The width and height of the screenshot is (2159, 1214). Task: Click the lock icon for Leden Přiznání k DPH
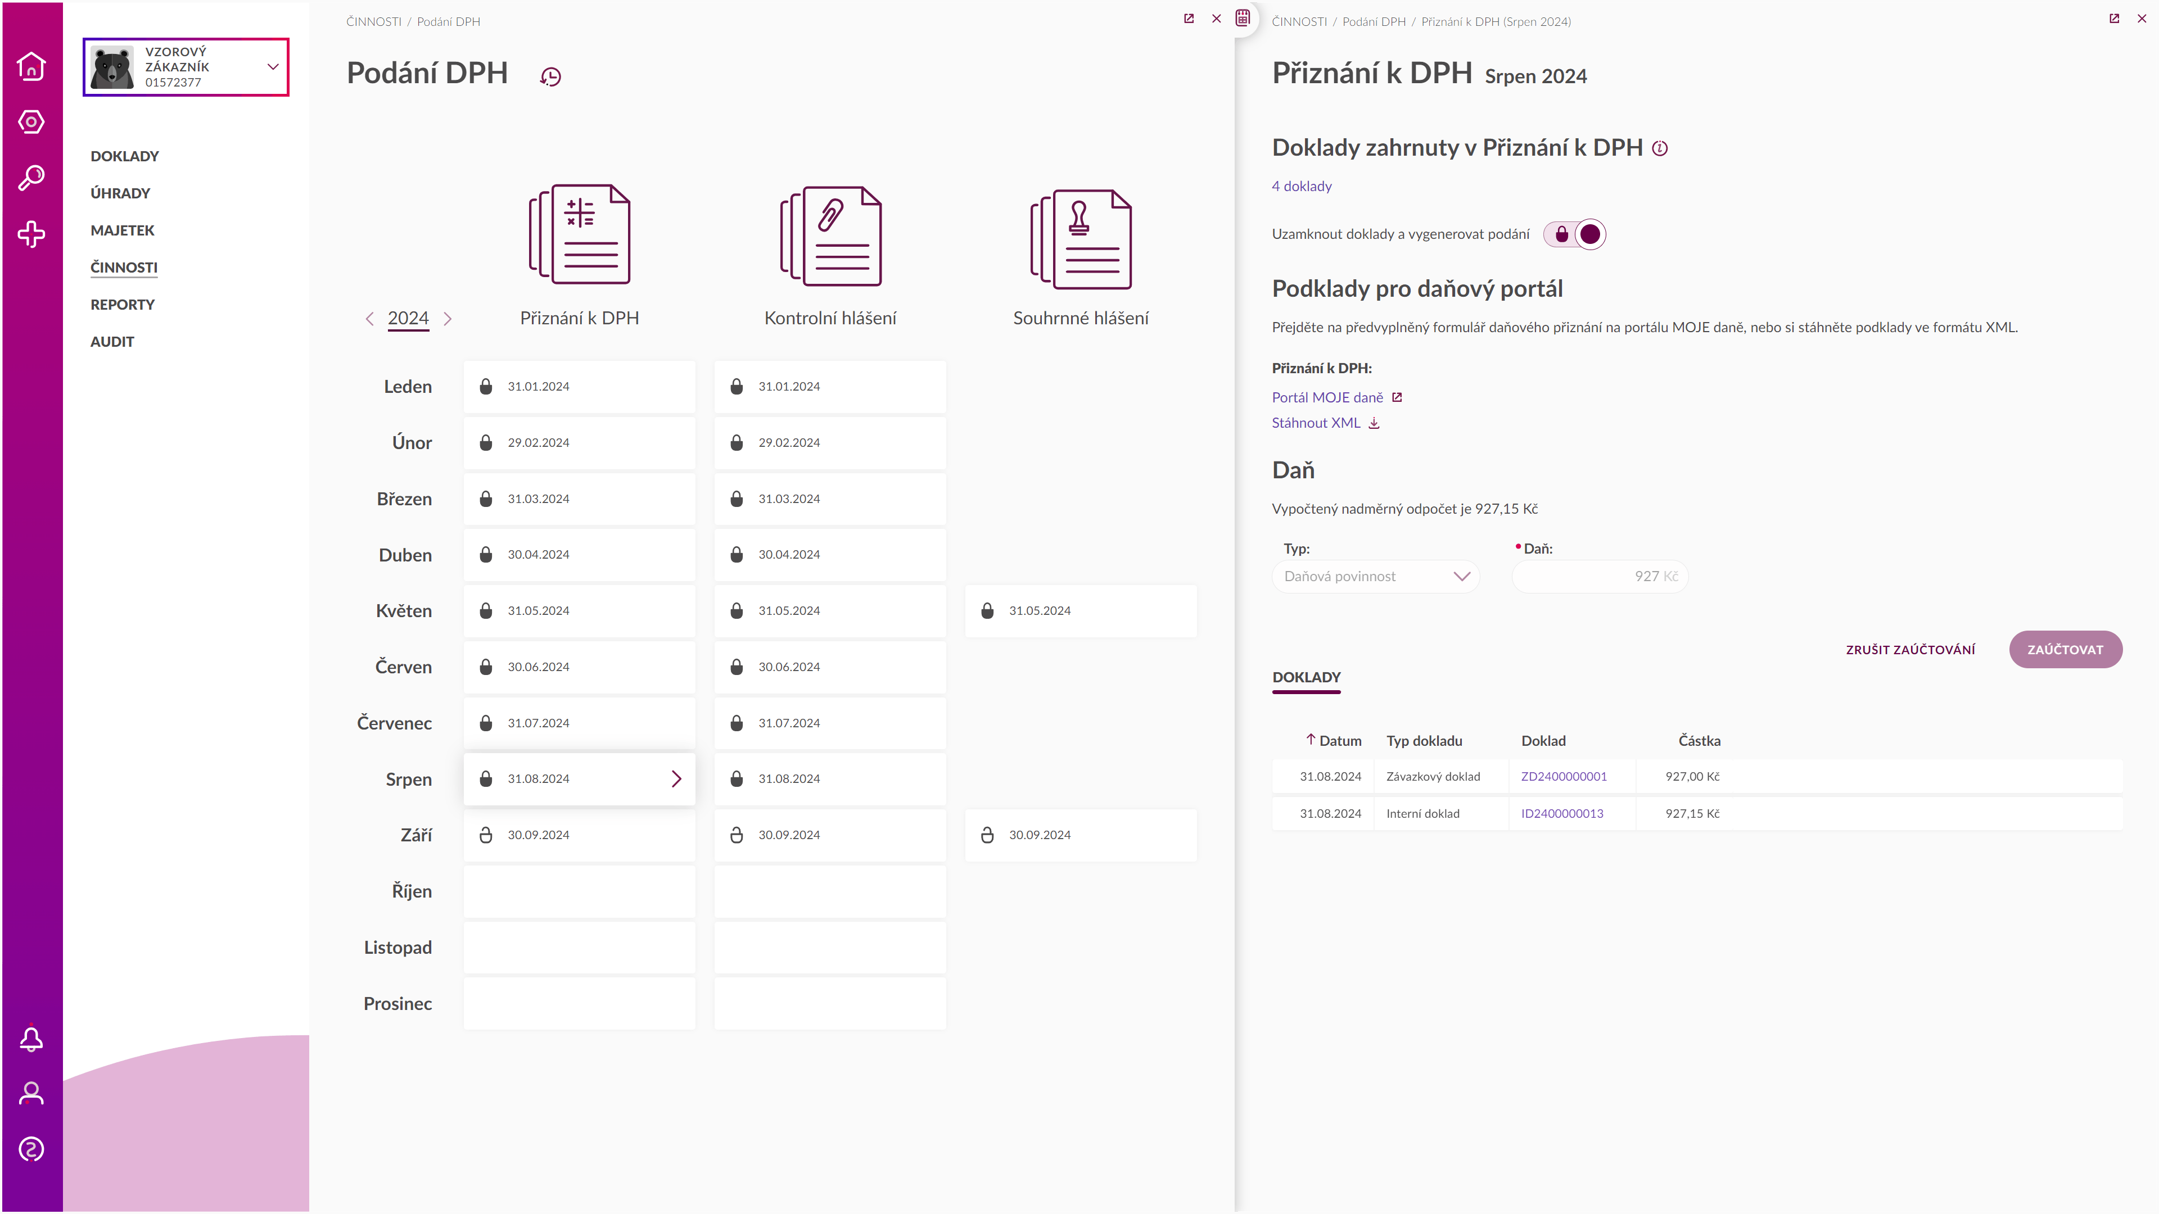pos(486,386)
